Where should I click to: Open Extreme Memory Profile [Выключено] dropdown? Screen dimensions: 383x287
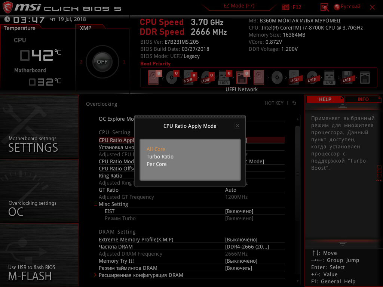tap(241, 240)
